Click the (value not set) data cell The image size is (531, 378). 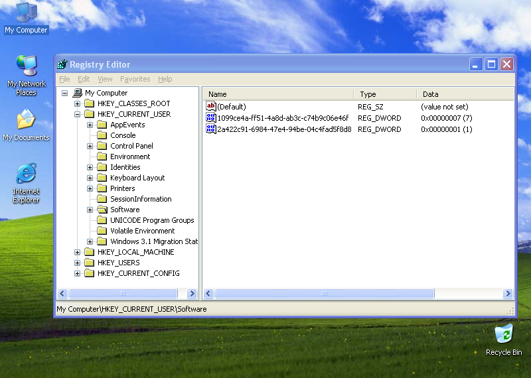pos(444,107)
